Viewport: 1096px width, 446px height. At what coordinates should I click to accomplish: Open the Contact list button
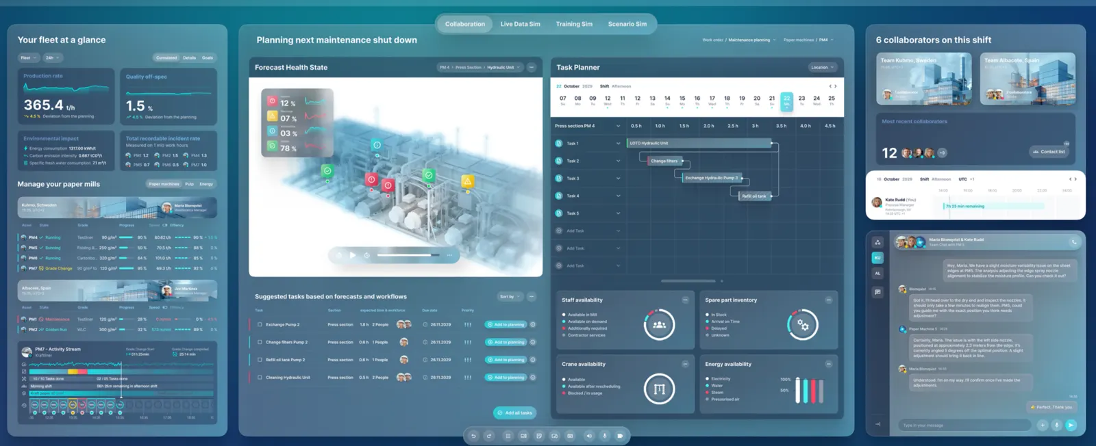1049,152
